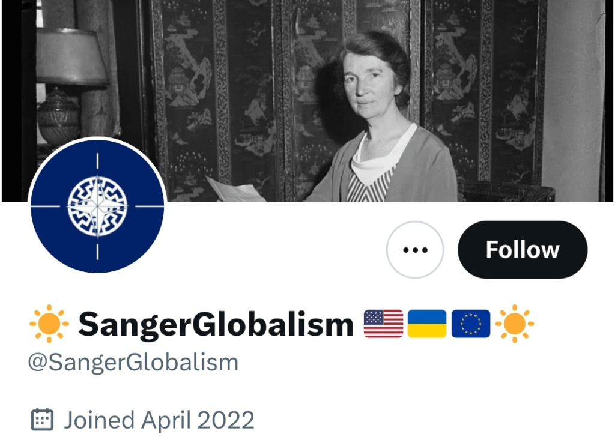Screen dimensions: 615x446
Task: Click the white ring around profile picture
Action: click(x=97, y=138)
